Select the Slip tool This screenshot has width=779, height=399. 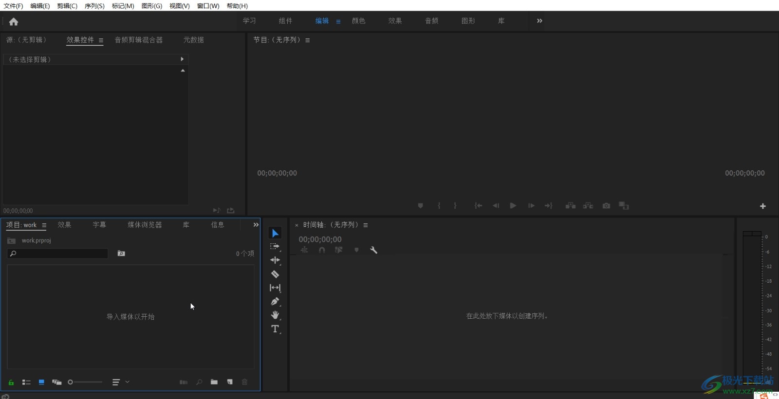pyautogui.click(x=275, y=288)
